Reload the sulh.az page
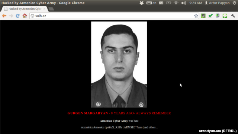Screen dimensions: 238x134 click(17, 16)
